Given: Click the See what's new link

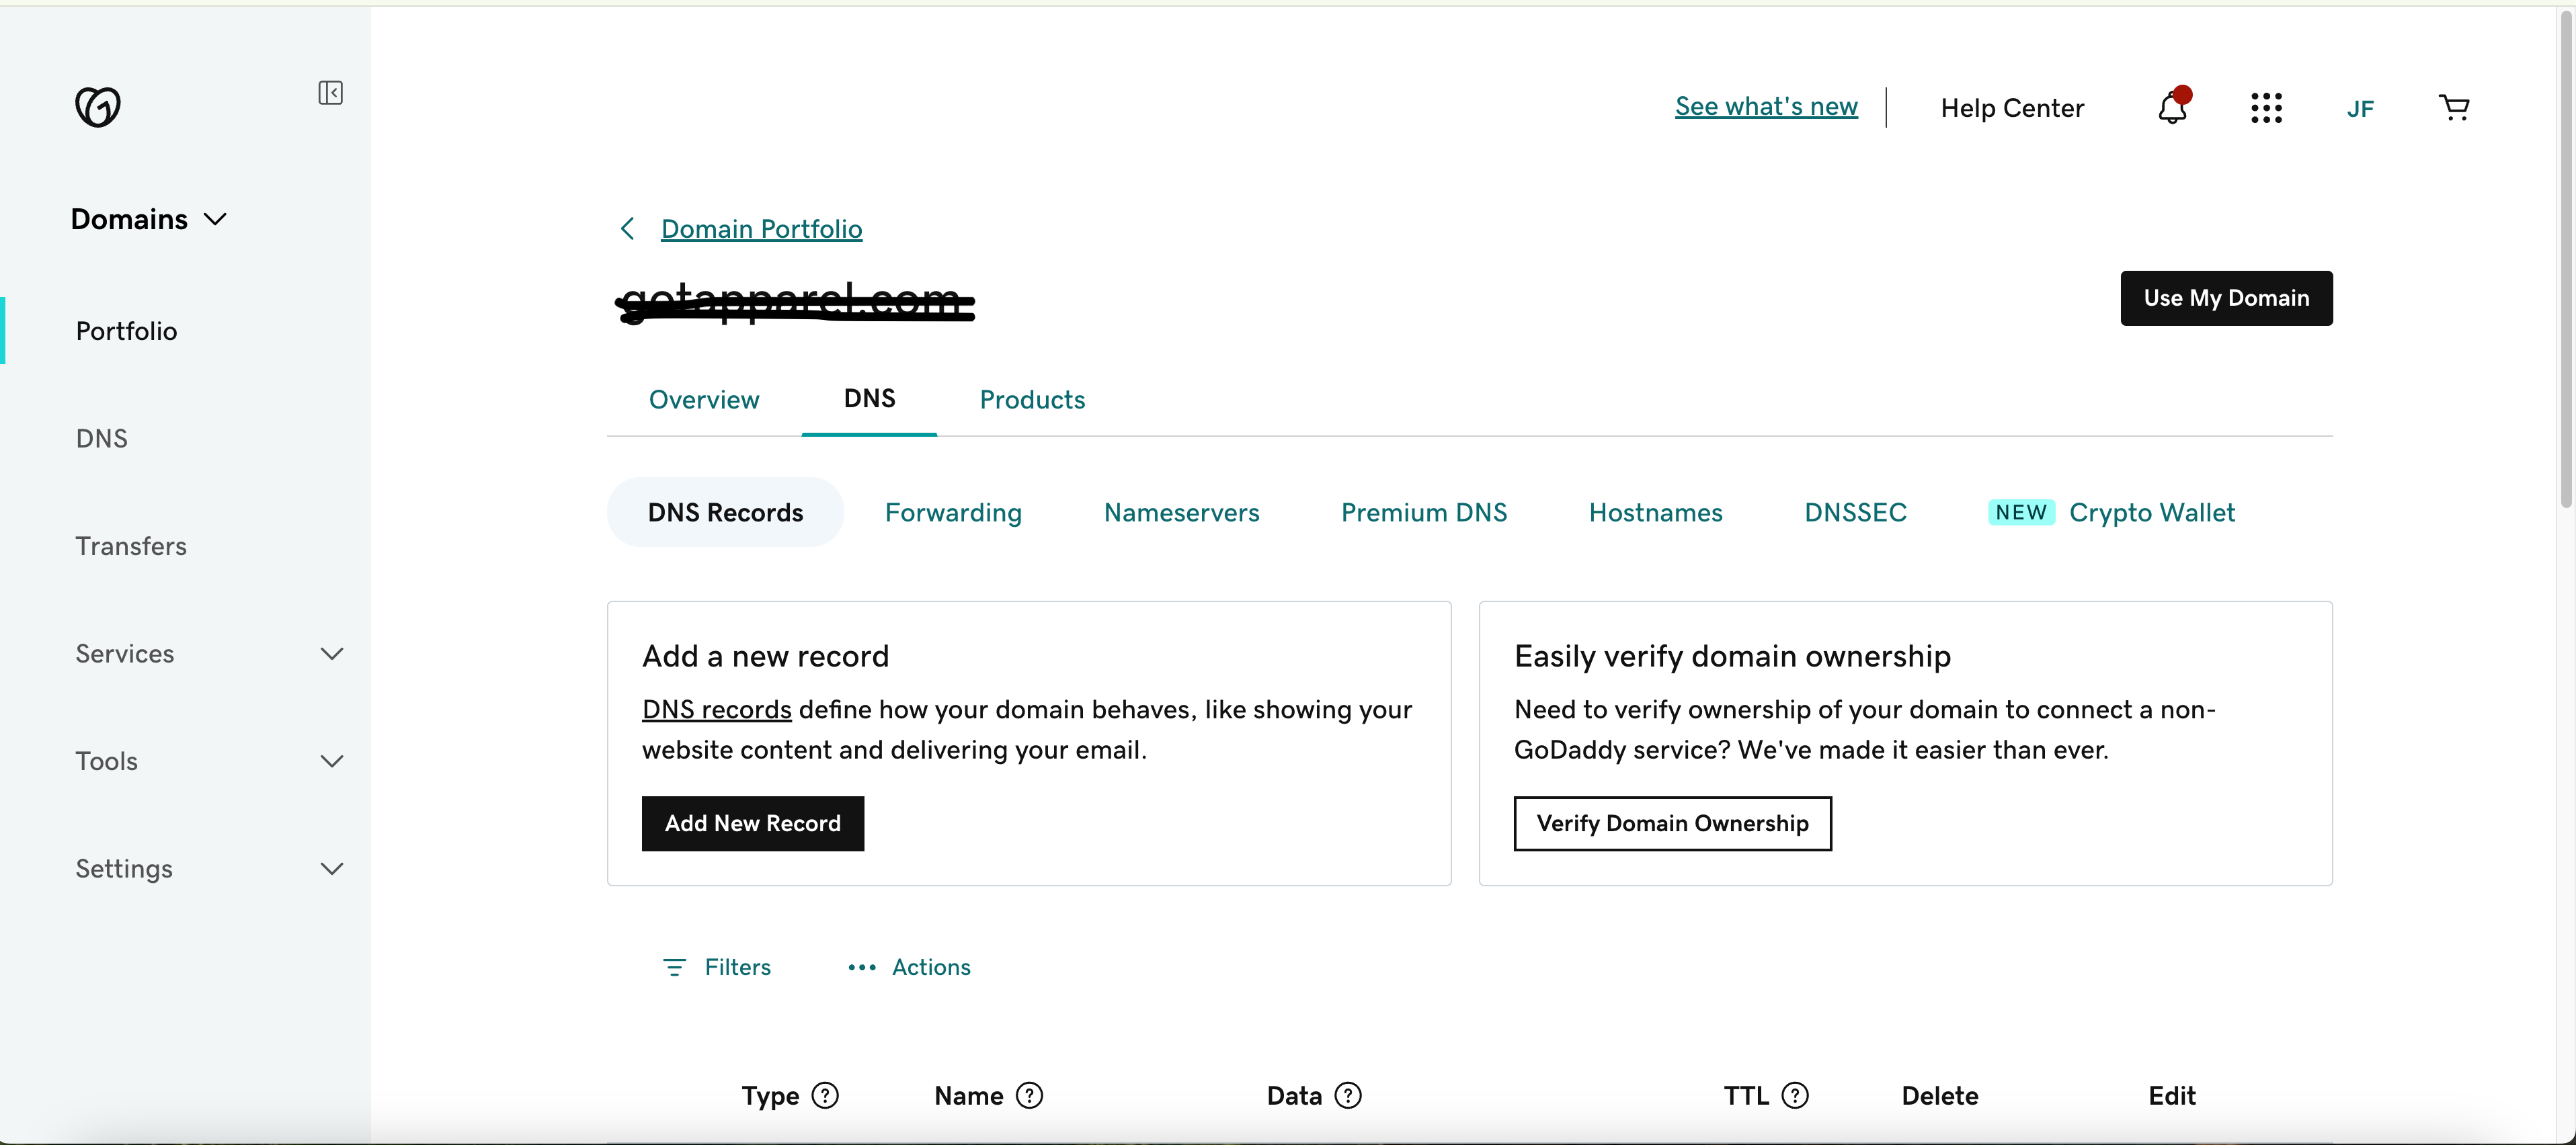Looking at the screenshot, I should (x=1766, y=106).
